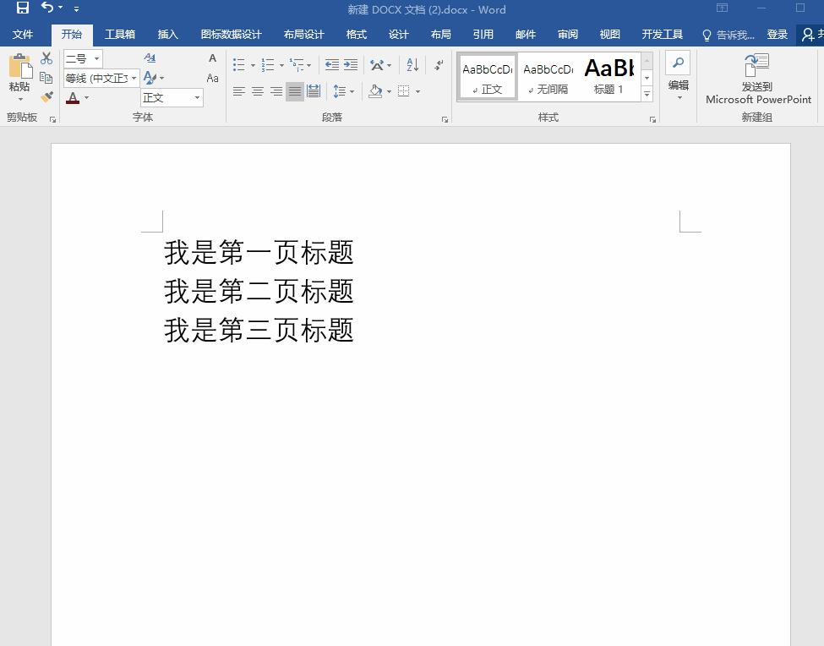Expand the styles gallery with More arrow
The height and width of the screenshot is (646, 824).
(x=647, y=94)
